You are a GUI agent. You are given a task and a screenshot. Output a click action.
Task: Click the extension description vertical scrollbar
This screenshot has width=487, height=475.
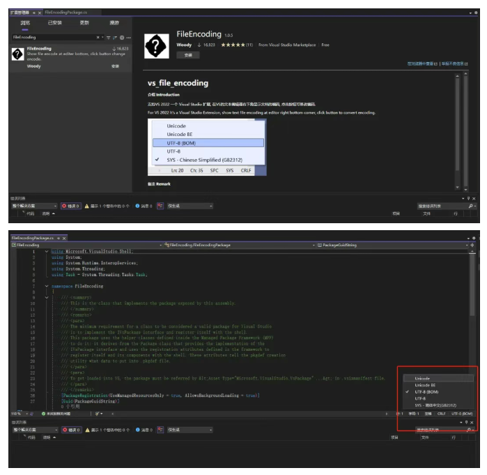point(458,124)
